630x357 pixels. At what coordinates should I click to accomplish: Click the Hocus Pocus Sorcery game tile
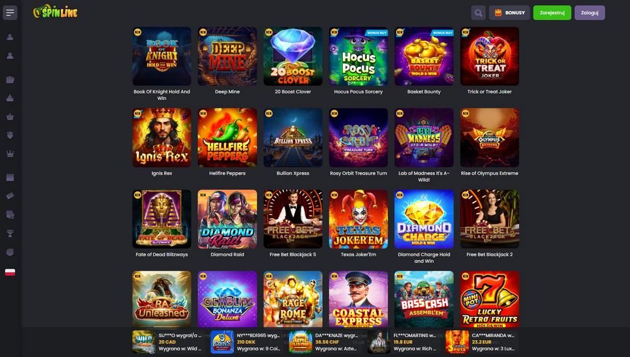coord(358,56)
